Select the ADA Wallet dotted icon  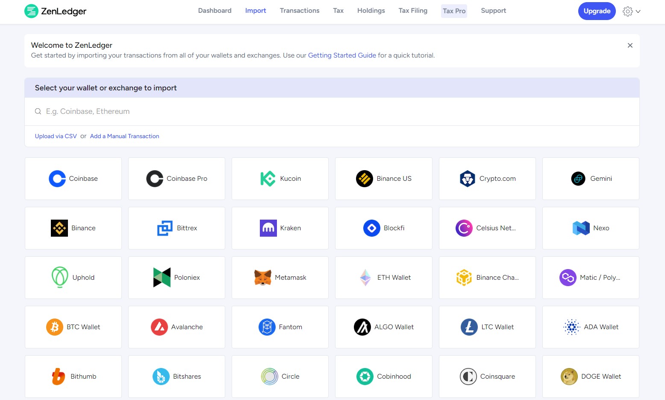coord(572,327)
